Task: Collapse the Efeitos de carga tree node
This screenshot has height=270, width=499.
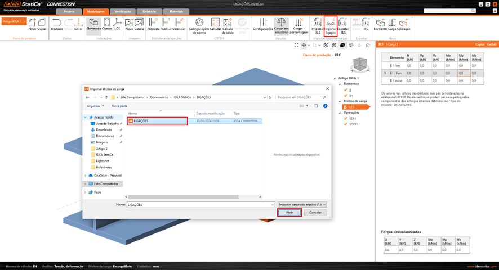Action: click(339, 101)
